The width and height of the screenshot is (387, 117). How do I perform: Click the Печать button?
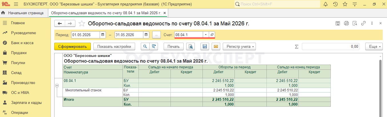174,47
